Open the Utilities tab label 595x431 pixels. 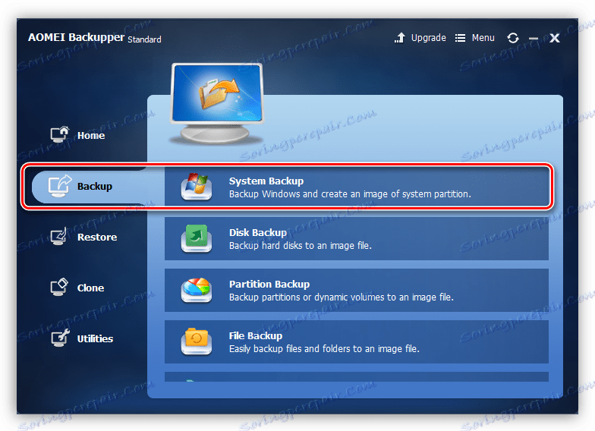point(96,338)
